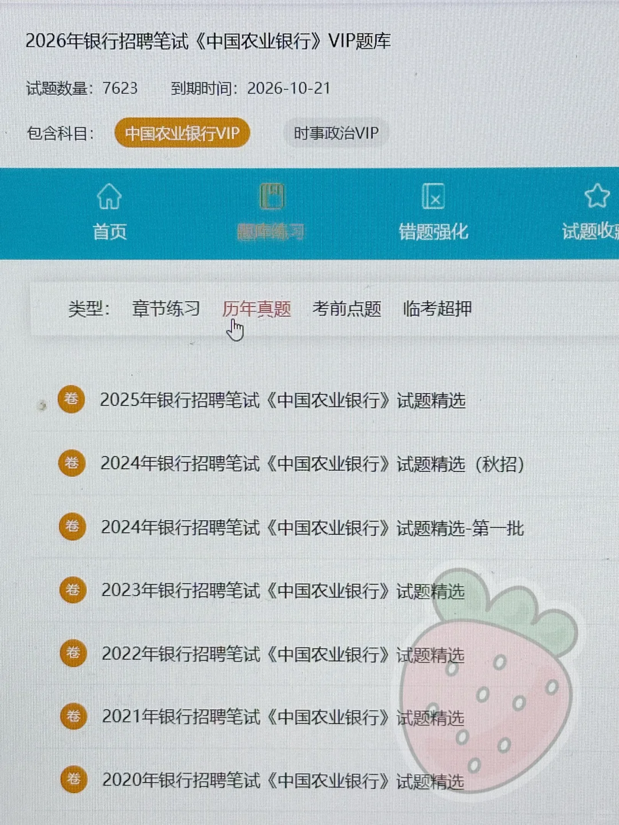
Task: Click the 卷 badge beside the 2020 exam
Action: [x=73, y=779]
